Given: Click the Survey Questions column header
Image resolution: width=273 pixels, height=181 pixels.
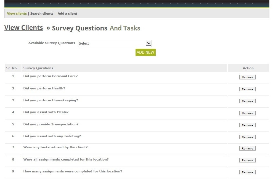Looking at the screenshot, I should point(38,68).
